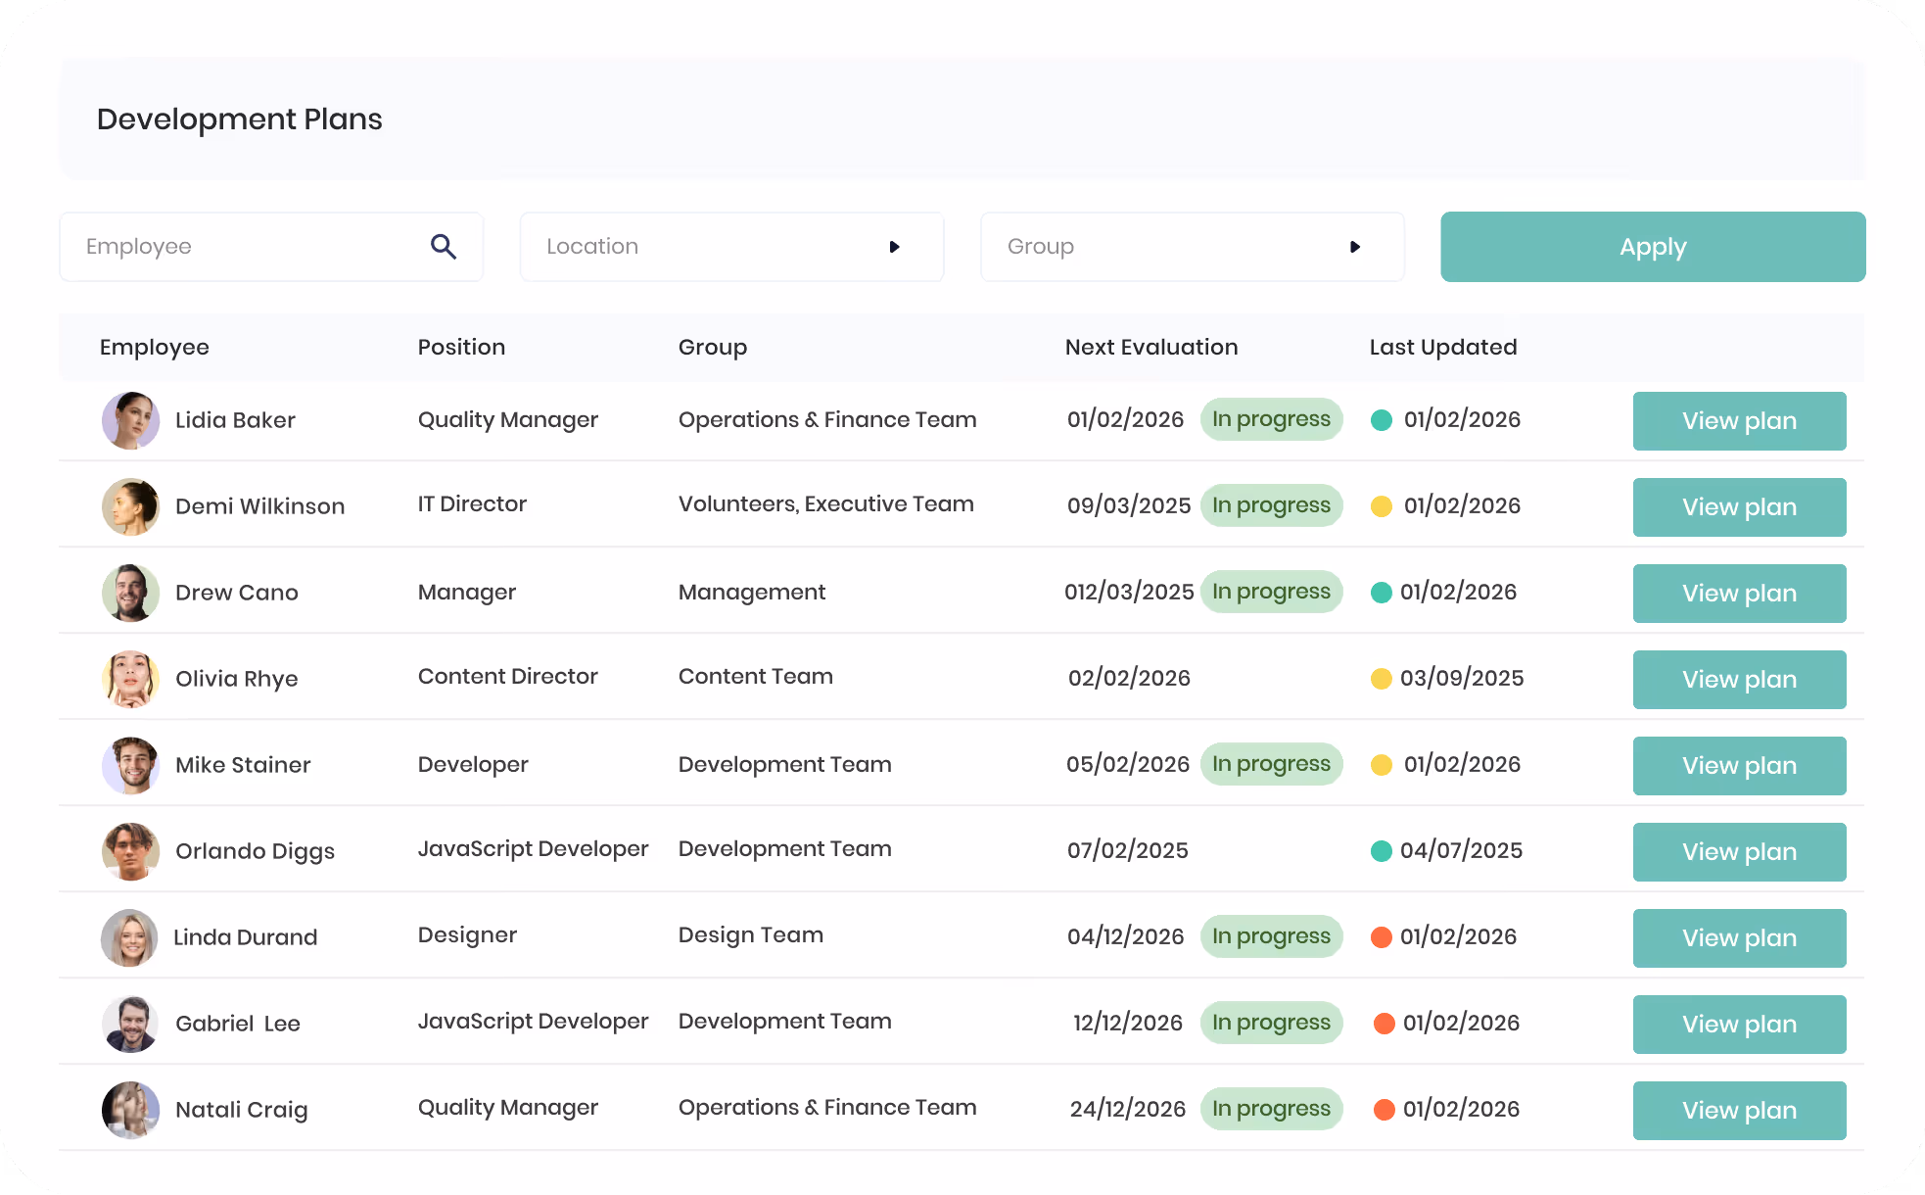Viewport: 1925px width, 1195px height.
Task: Click In progress badge for Natali Craig
Action: 1271,1109
